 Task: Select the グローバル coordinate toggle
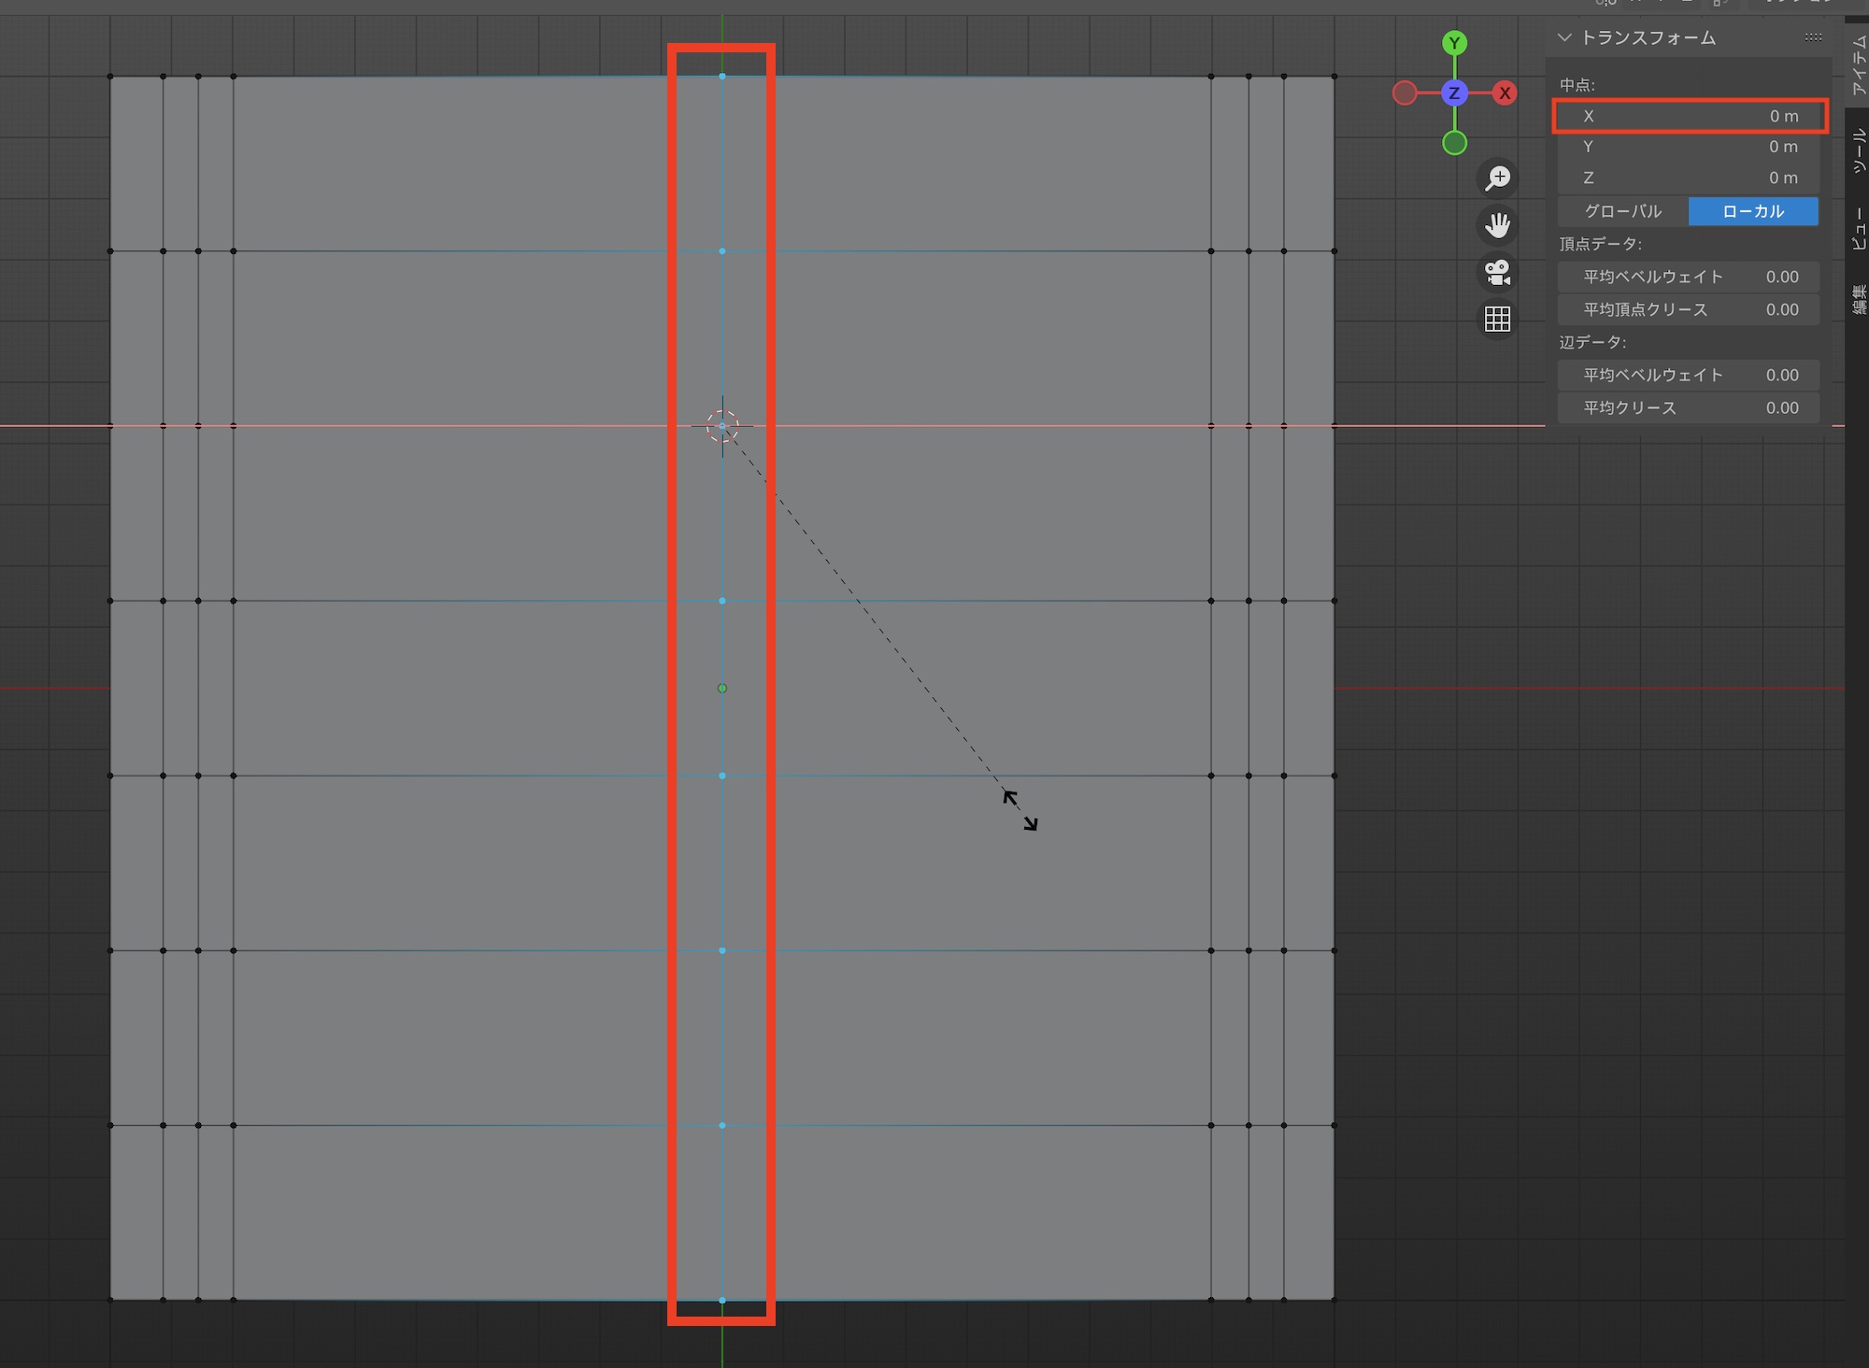click(x=1623, y=211)
